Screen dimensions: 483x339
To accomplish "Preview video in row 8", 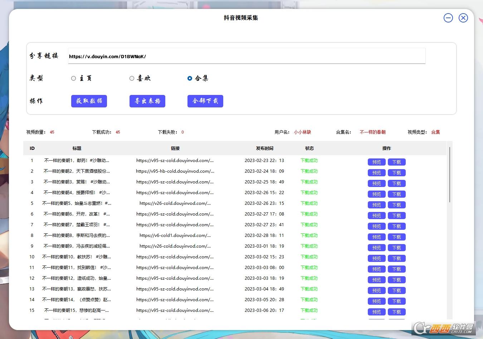I will click(377, 237).
